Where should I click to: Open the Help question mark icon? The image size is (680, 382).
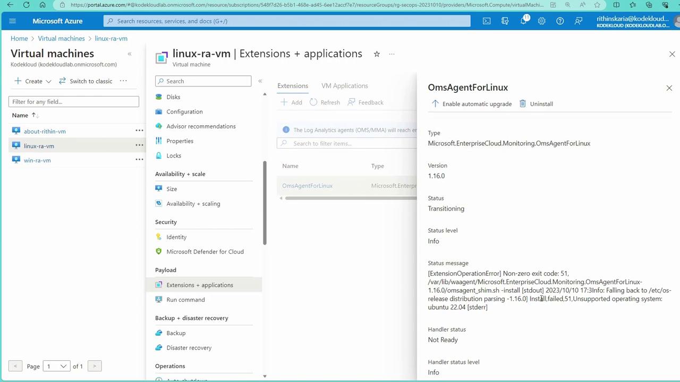coord(560,21)
